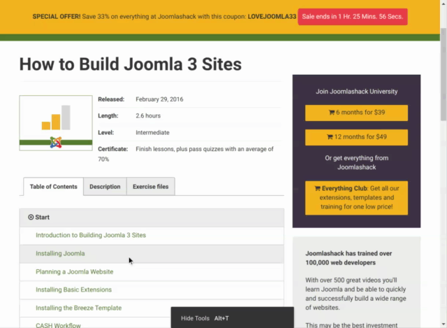
Task: Open Installing the Breeze Template lesson
Action: tap(79, 308)
